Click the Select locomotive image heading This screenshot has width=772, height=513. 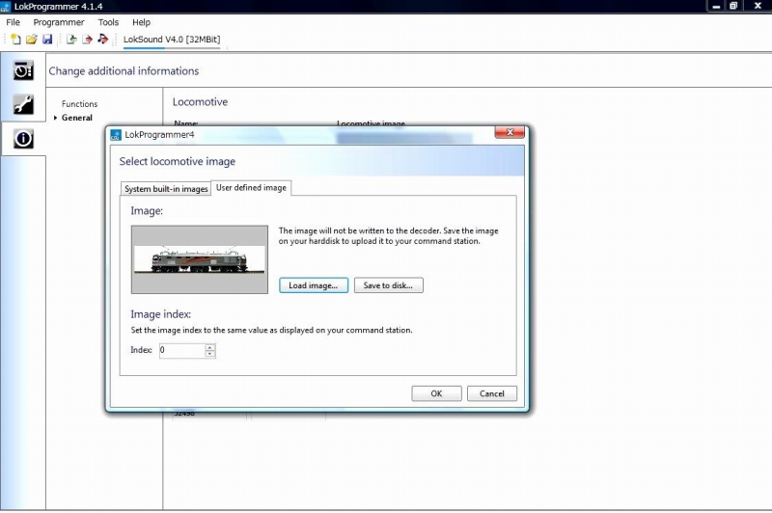178,161
